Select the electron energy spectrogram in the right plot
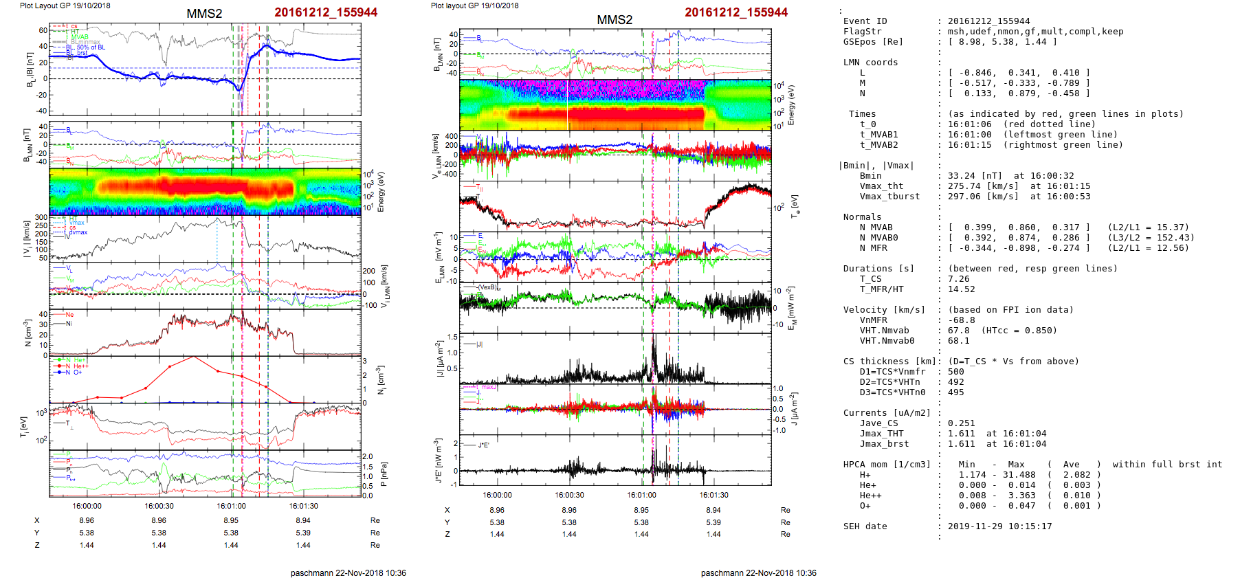Viewport: 1240px width, 578px height. tap(615, 104)
